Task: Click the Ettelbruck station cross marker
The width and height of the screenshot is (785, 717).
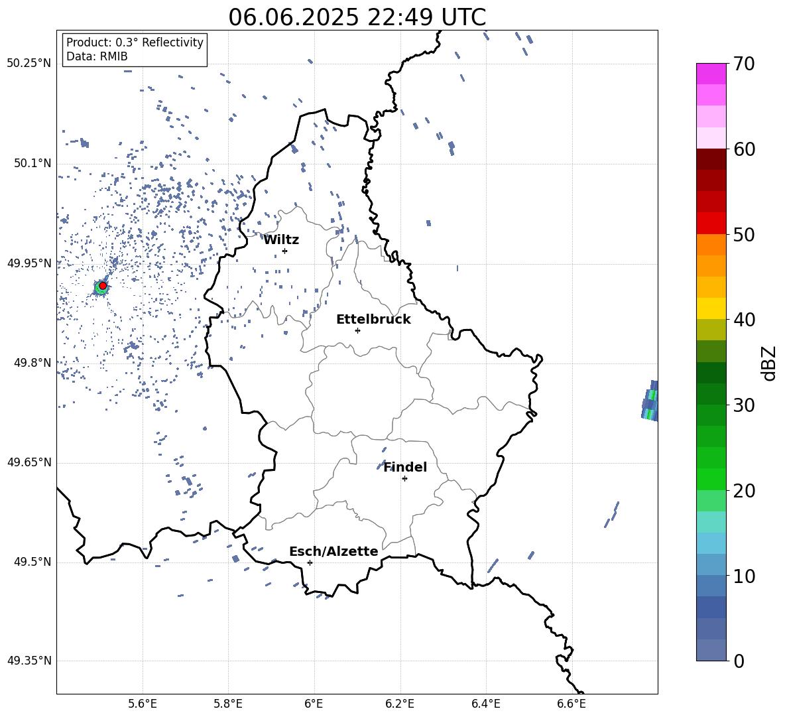Action: pos(357,330)
